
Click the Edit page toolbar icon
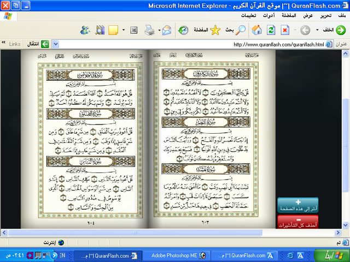click(x=133, y=30)
